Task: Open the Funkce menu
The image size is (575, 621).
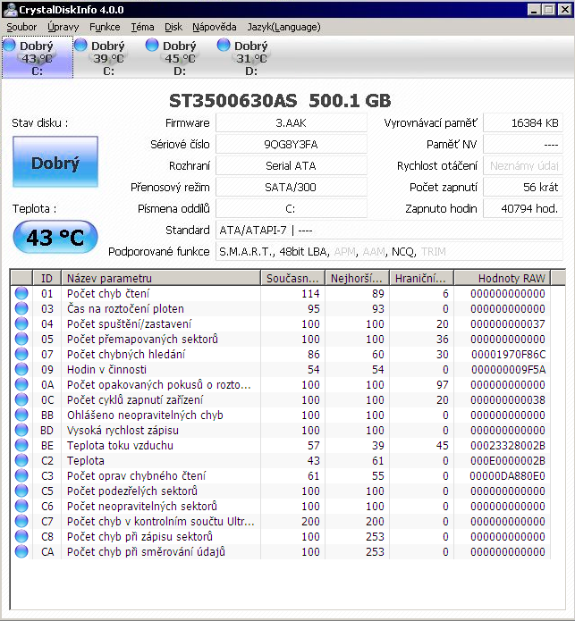Action: (x=105, y=27)
